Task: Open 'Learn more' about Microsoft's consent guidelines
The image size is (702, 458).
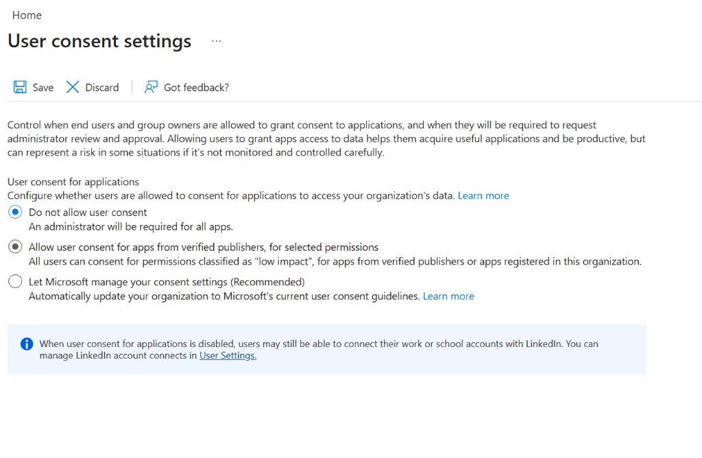Action: pyautogui.click(x=448, y=296)
